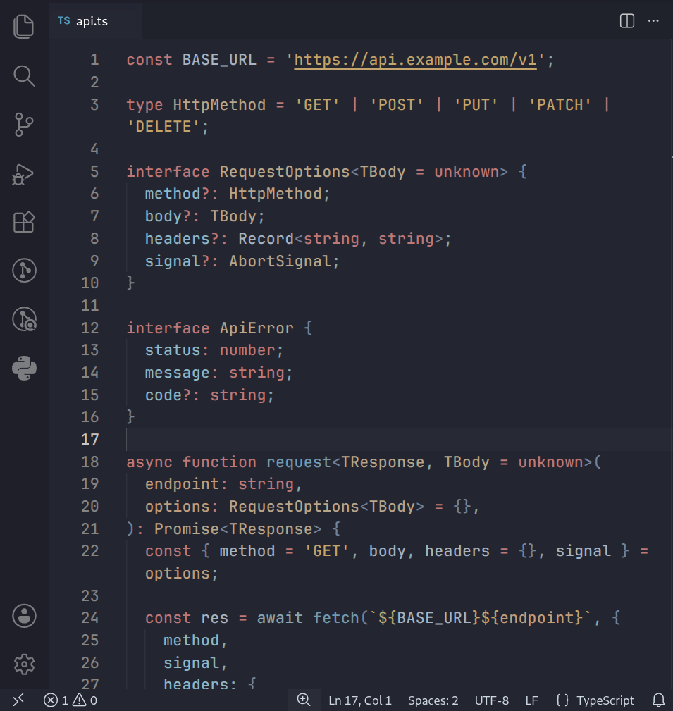
Task: Click line number 18 in the gutter
Action: pyautogui.click(x=89, y=462)
